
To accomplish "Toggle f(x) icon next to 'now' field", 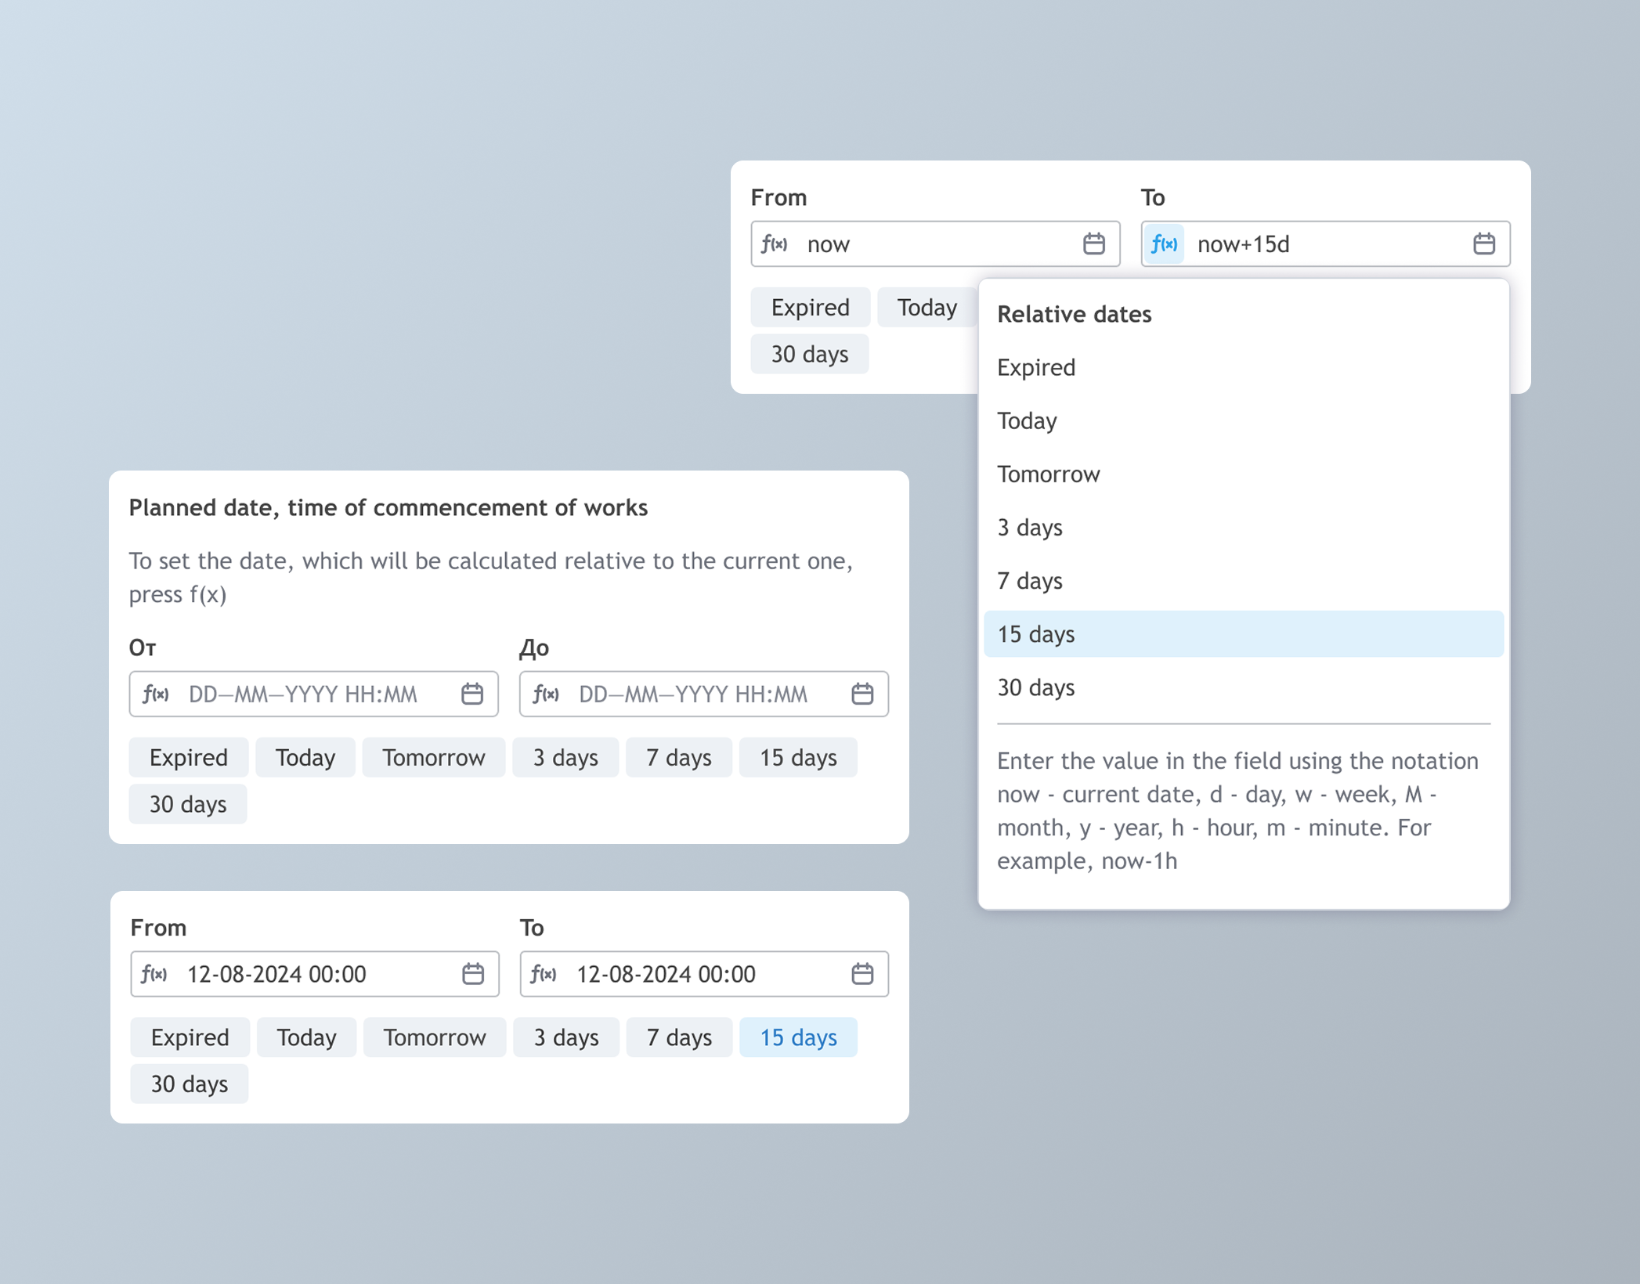I will coord(774,244).
